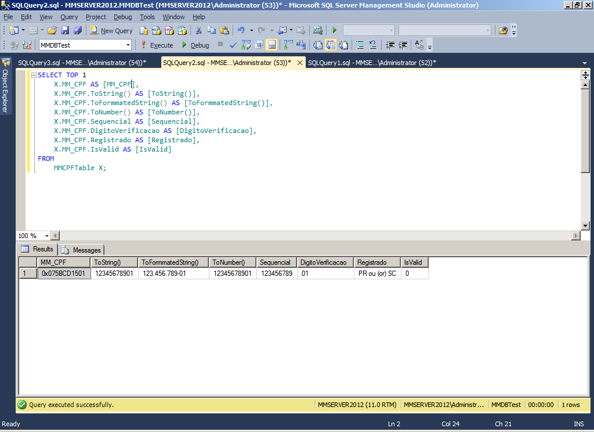Click the horizontal scrollbar of the editor

(290, 235)
